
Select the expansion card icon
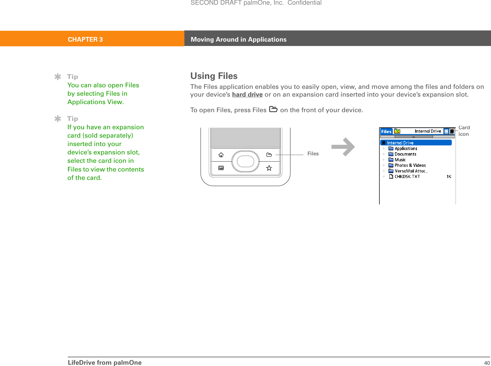click(x=452, y=131)
